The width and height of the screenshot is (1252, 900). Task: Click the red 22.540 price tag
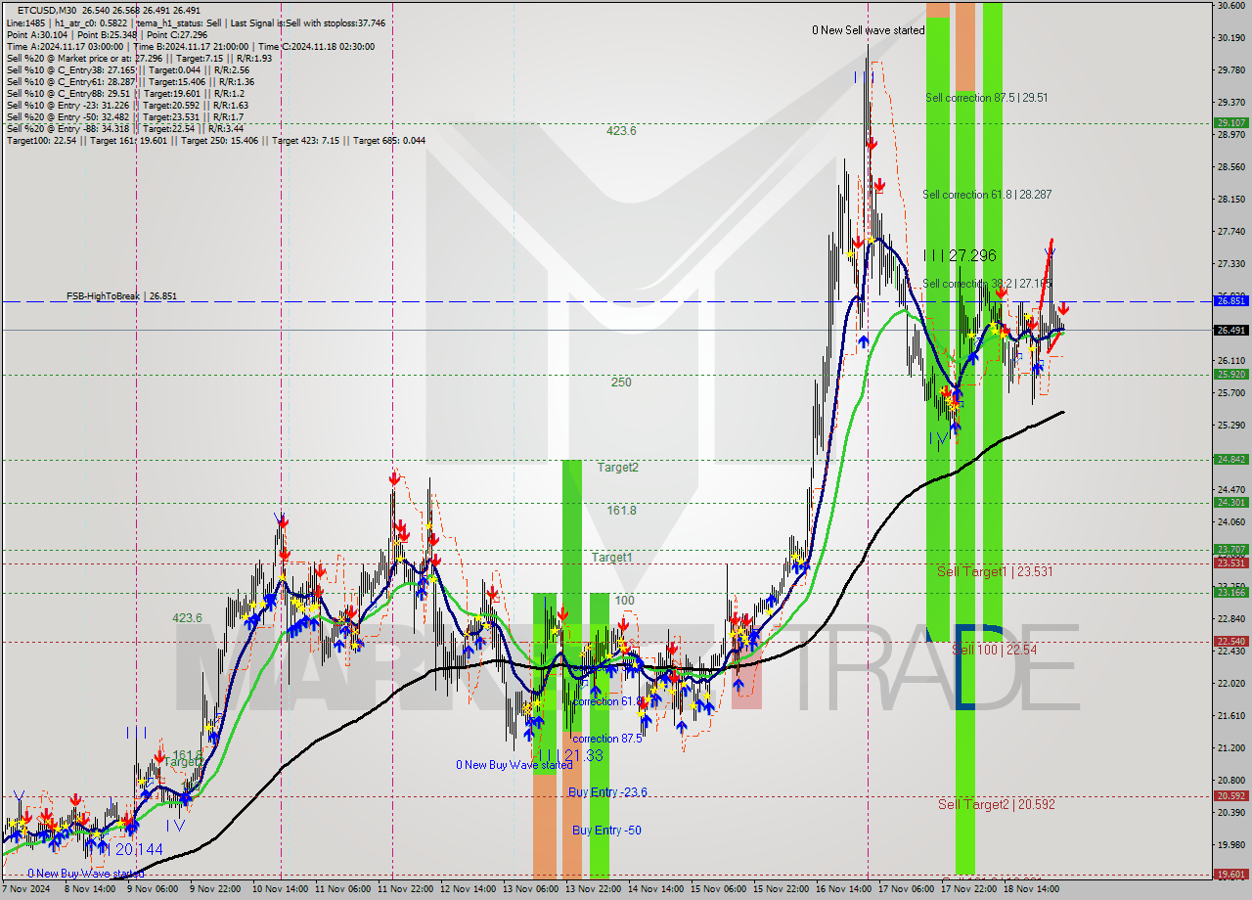(x=1230, y=642)
